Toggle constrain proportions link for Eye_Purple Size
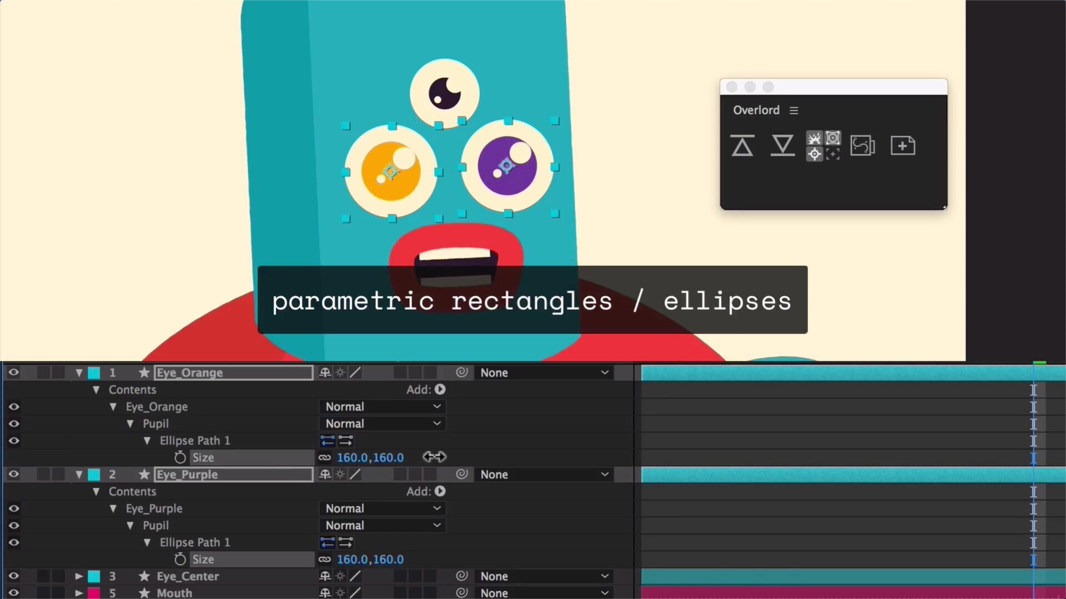 tap(325, 559)
